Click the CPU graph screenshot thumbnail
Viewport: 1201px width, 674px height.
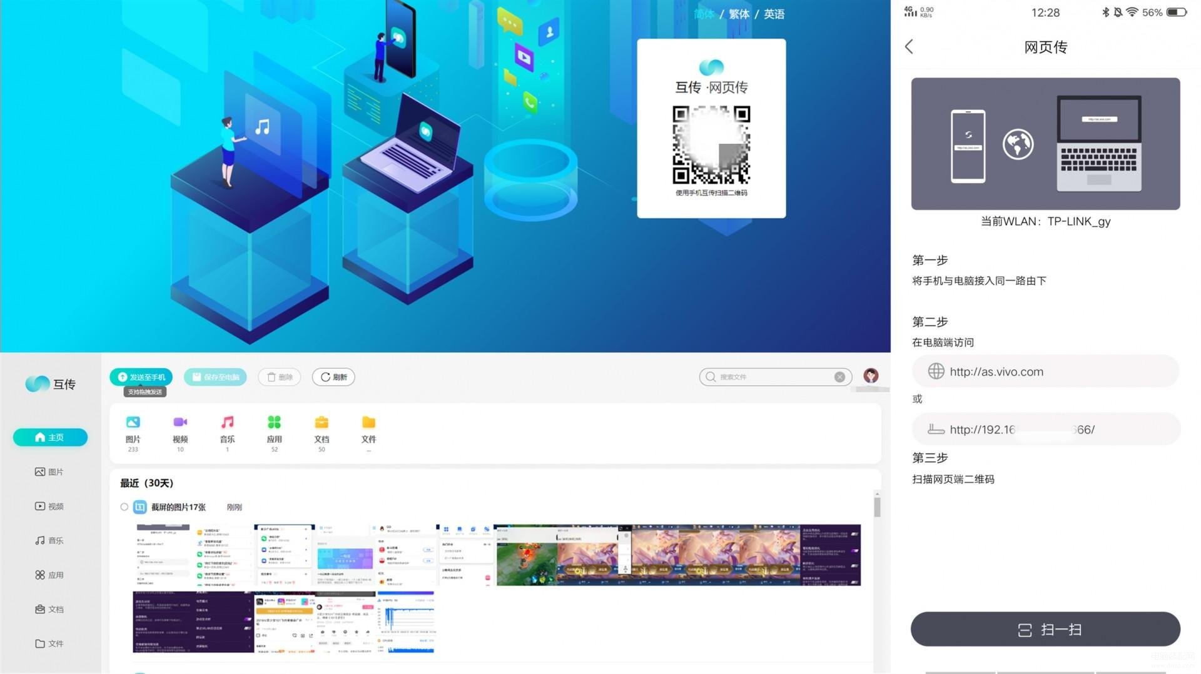point(405,622)
